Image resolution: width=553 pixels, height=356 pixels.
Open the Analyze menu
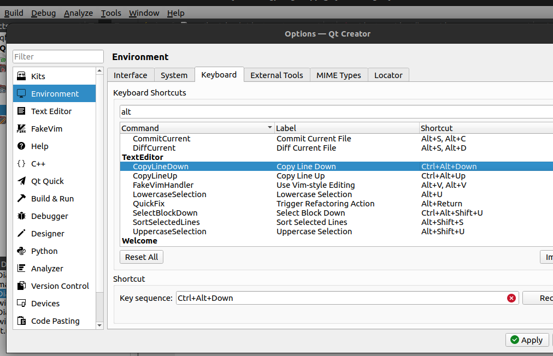pyautogui.click(x=78, y=13)
